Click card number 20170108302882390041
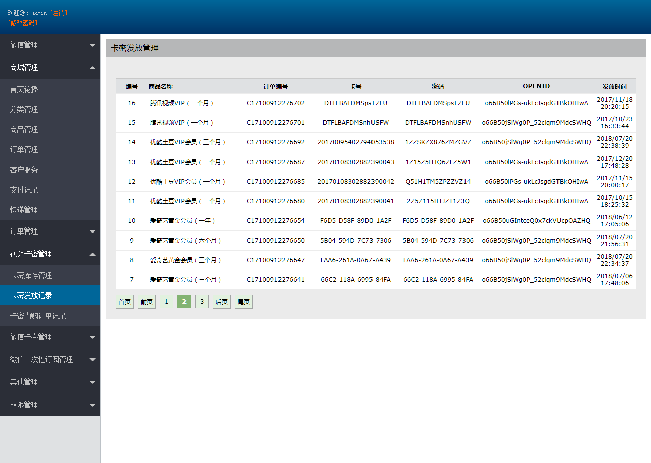Image resolution: width=651 pixels, height=463 pixels. [355, 201]
